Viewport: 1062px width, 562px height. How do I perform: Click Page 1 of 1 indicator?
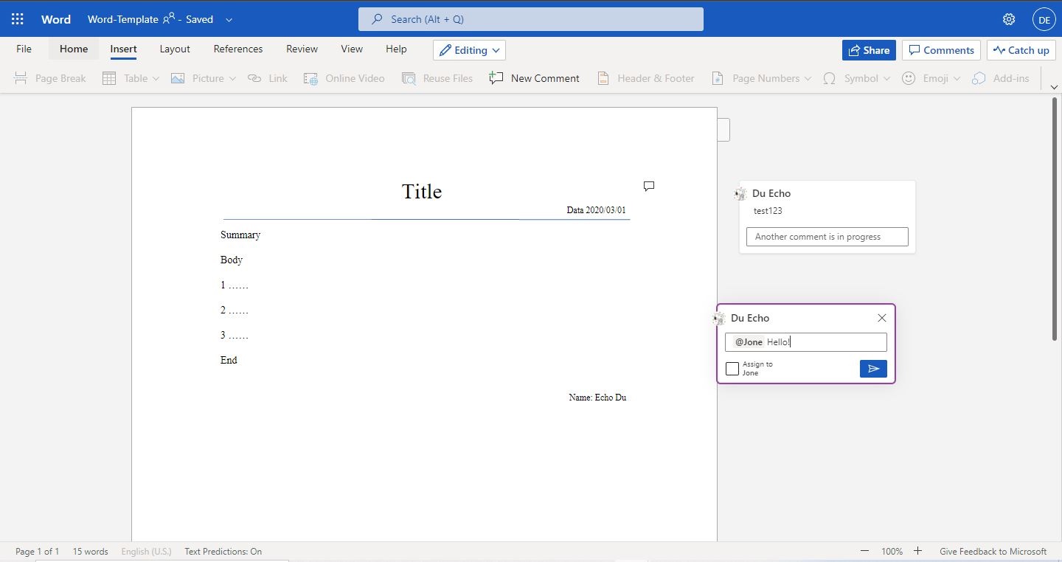click(37, 552)
